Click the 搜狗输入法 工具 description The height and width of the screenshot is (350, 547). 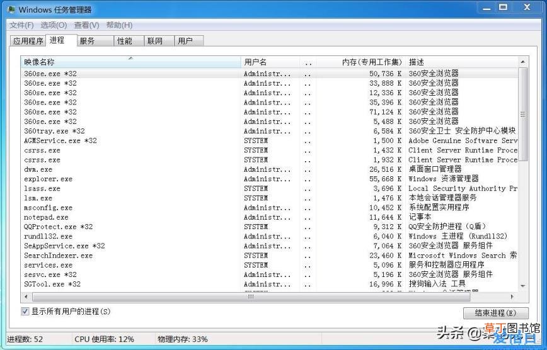[x=437, y=284]
